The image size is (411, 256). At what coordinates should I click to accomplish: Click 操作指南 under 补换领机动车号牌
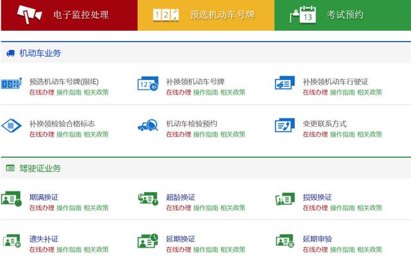coord(205,92)
